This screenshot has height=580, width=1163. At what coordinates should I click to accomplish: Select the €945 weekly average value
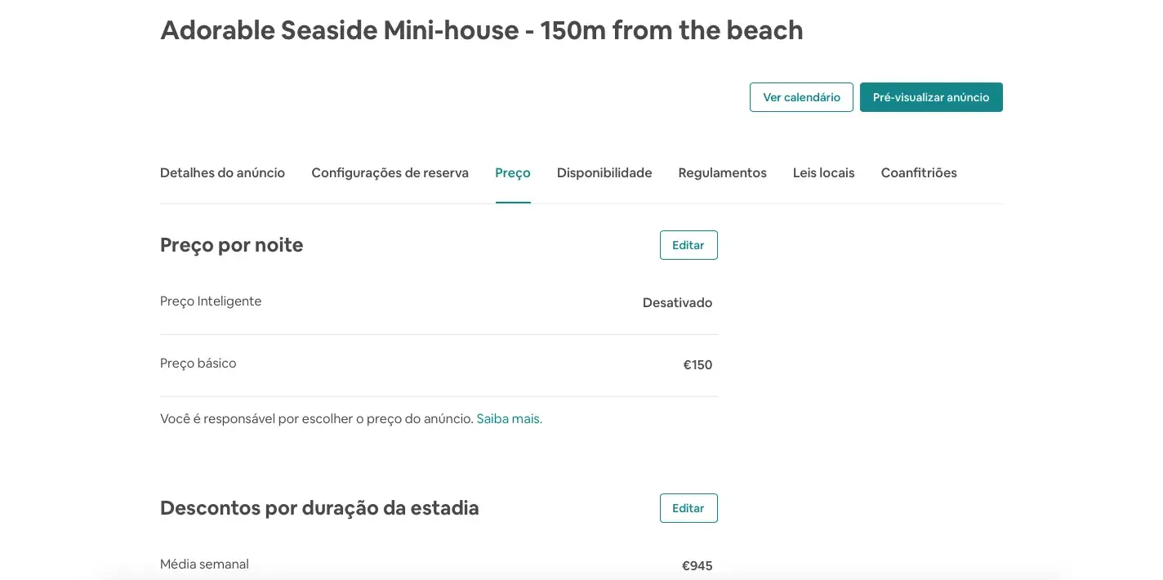pos(697,566)
